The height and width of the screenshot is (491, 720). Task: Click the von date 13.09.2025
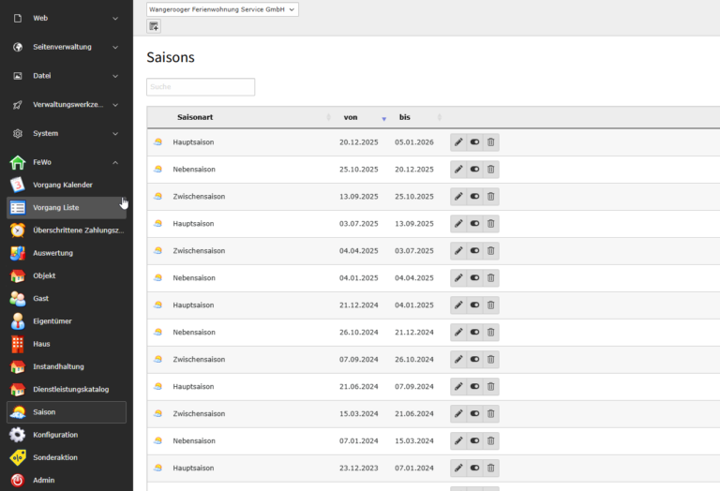(x=359, y=197)
